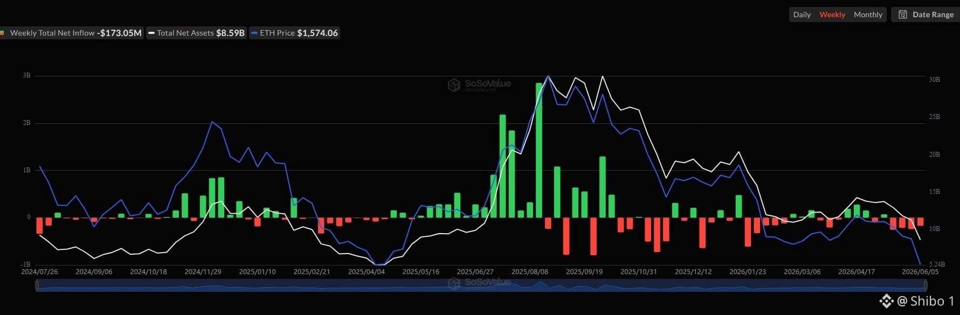Toggle Total Net Assets line series

tap(197, 33)
